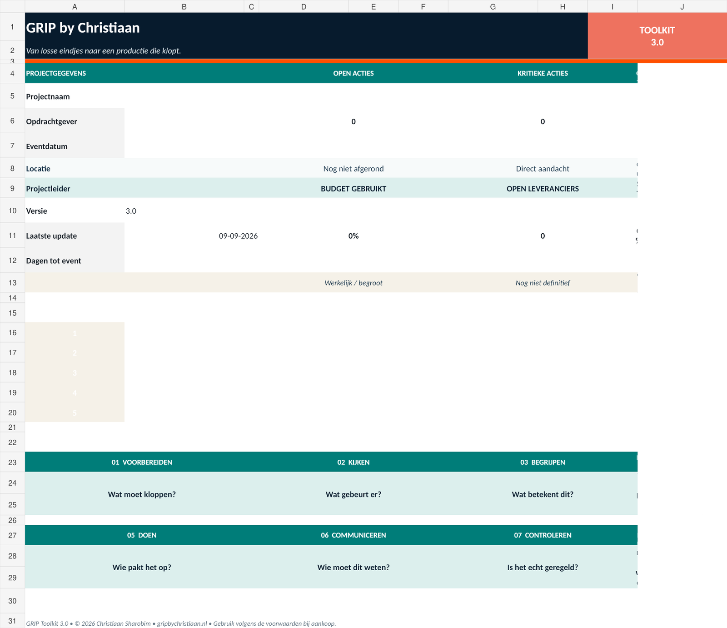Select the 'Dagen tot event' label cell
This screenshot has height=628, width=727.
75,261
